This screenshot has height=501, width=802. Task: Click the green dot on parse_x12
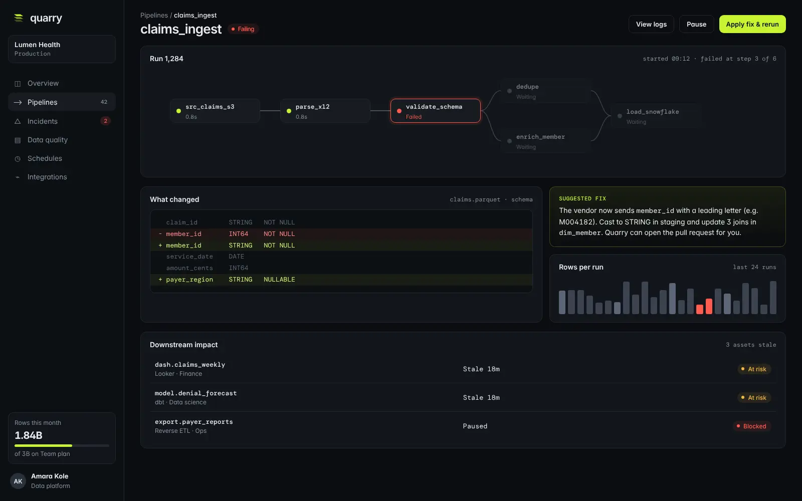tap(289, 111)
